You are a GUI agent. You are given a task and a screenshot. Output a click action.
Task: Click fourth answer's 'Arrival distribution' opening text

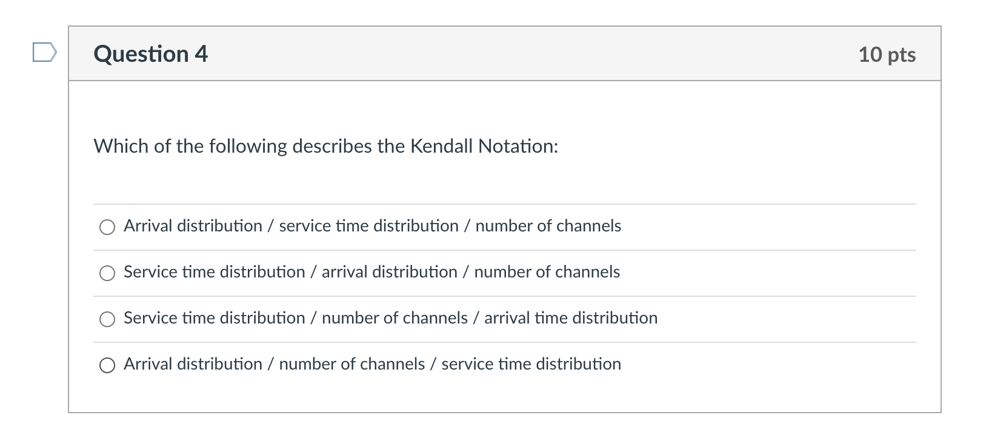pos(193,364)
